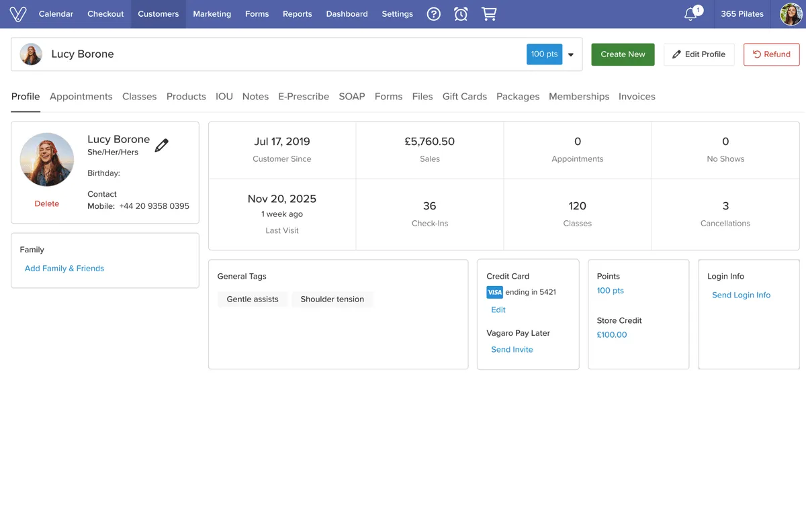Click the user avatar in top right
806x511 pixels.
click(791, 14)
